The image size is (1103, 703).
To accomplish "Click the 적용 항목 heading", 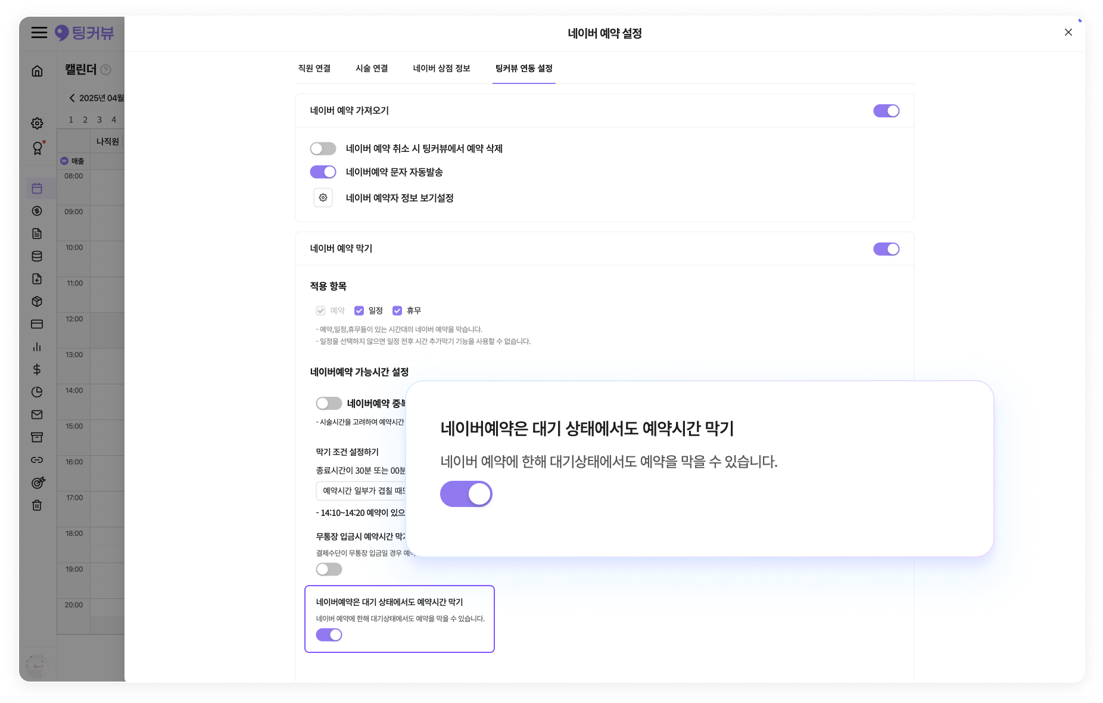I will 328,286.
